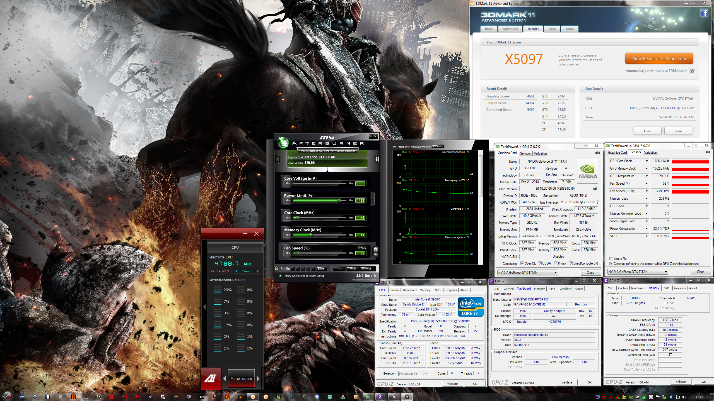Viewport: 714px width, 401px height.
Task: Switch to the 3DMark Advanced tab
Action: tap(510, 29)
